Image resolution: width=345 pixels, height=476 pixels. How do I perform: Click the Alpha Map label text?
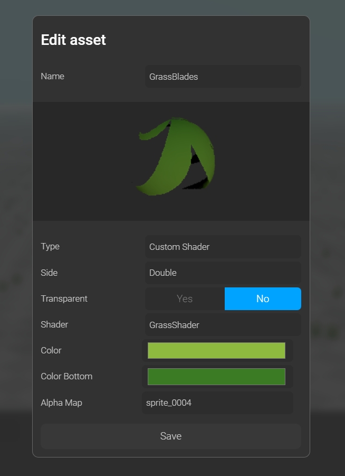point(61,403)
